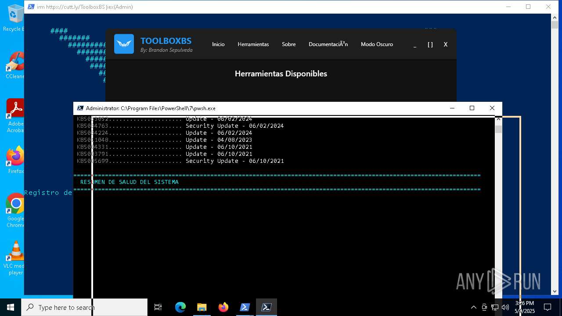The width and height of the screenshot is (562, 316).
Task: Launch Microsoft Edge from the taskbar
Action: [x=180, y=307]
